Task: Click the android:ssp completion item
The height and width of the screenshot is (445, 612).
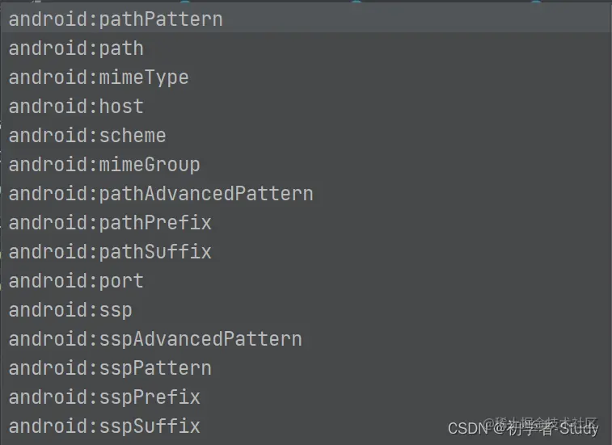Action: tap(70, 310)
